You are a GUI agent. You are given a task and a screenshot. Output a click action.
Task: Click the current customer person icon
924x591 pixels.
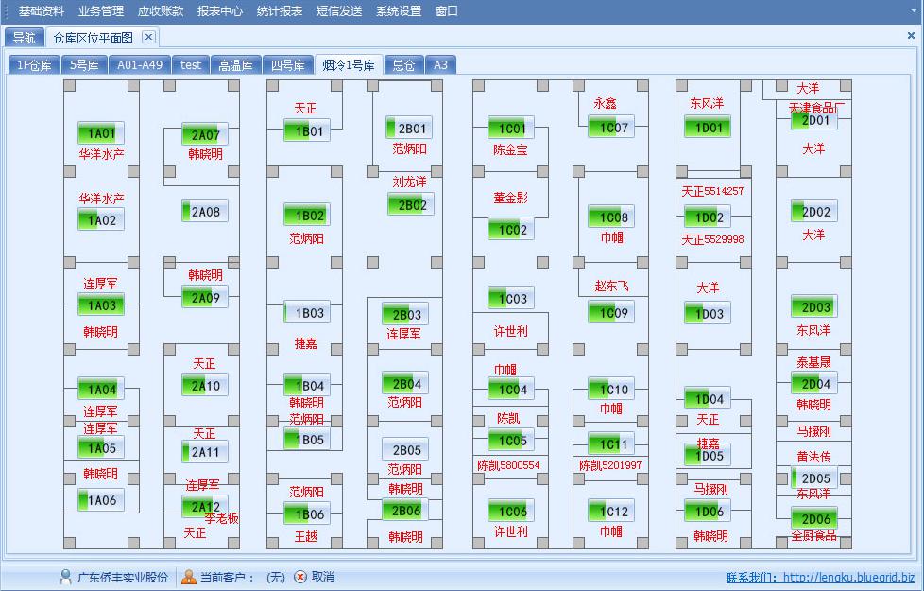pyautogui.click(x=189, y=577)
